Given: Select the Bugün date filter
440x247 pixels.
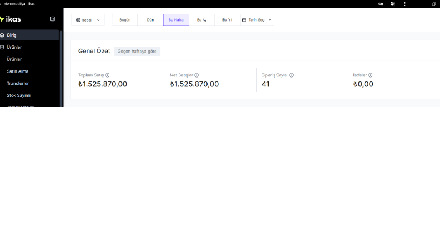Looking at the screenshot, I should pyautogui.click(x=125, y=20).
